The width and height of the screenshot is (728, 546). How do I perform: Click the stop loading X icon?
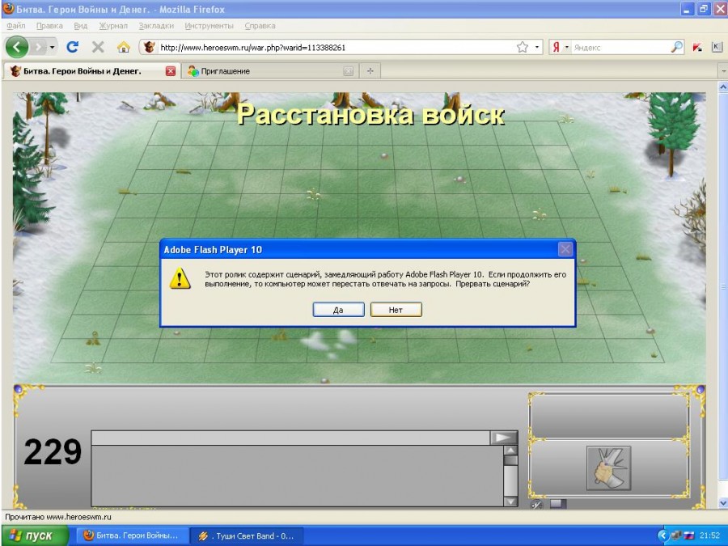coord(98,47)
